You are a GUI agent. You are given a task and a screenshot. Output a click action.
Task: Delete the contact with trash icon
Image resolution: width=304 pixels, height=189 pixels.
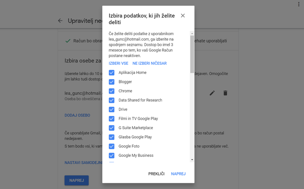225,93
